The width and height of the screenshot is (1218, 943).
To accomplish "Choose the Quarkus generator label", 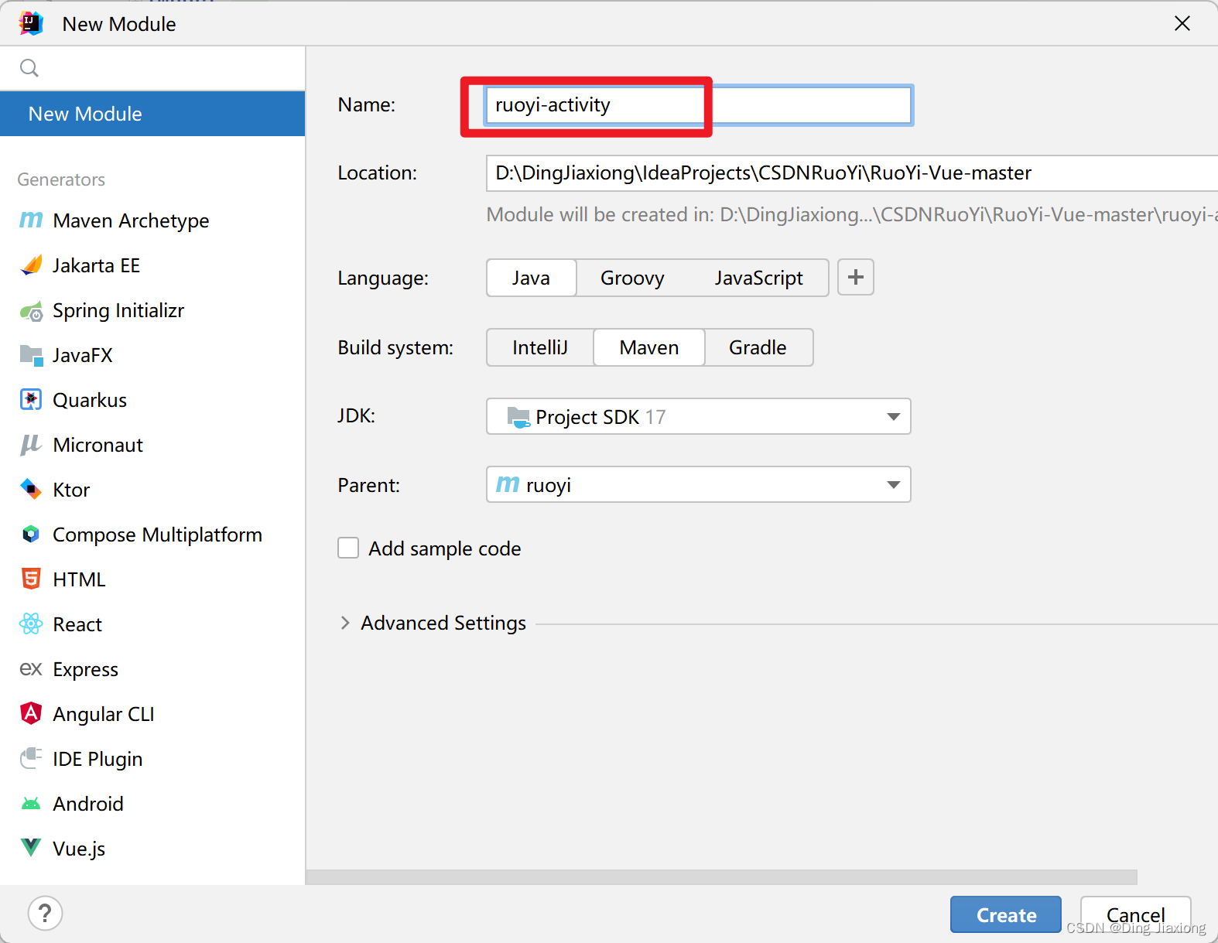I will tap(90, 401).
